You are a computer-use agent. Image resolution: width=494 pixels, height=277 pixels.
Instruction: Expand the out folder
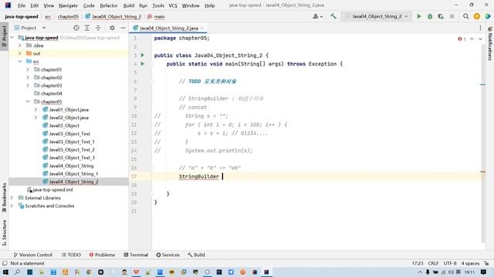pyautogui.click(x=20, y=54)
